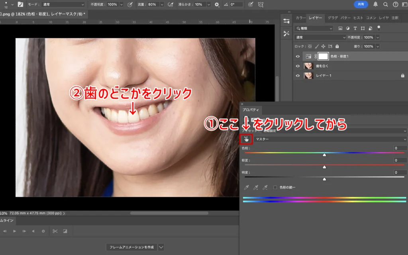
Task: Click the symmetry butterfly icon
Action: (x=261, y=4)
